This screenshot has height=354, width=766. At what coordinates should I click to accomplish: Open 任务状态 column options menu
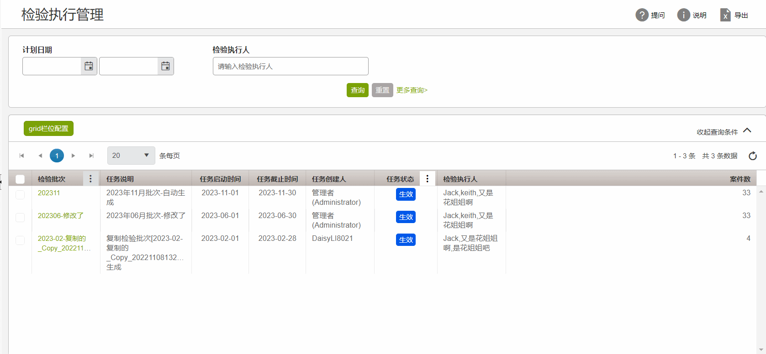point(428,179)
